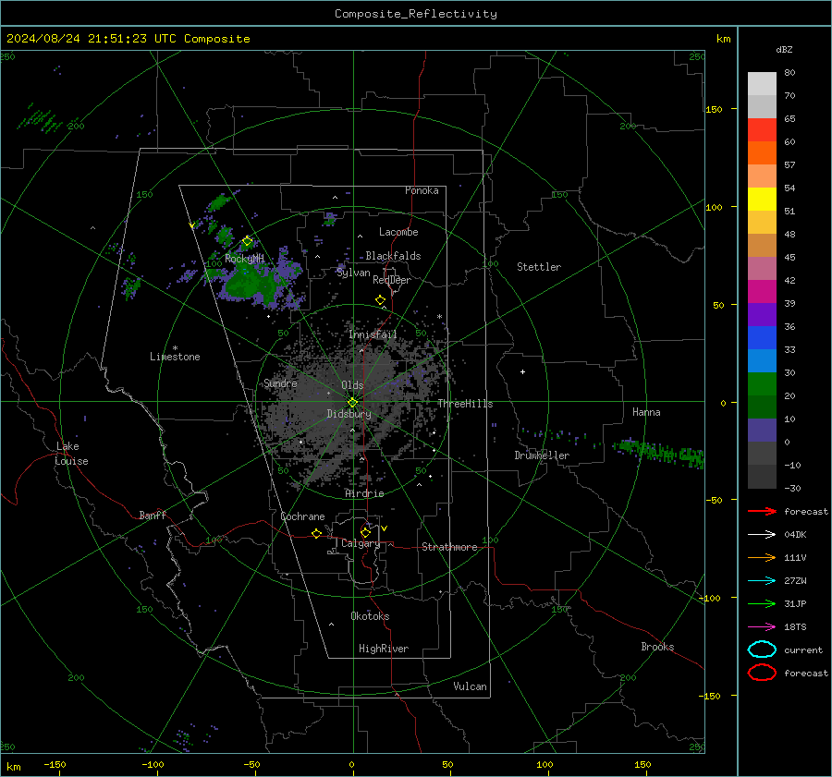Select the magenta 42–39 dBZ swatch

(762, 292)
